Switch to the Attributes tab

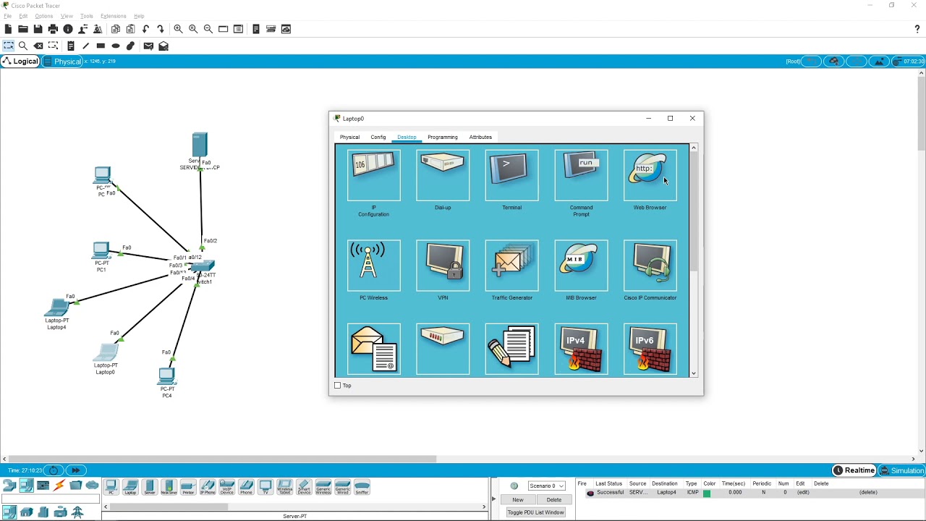point(480,137)
